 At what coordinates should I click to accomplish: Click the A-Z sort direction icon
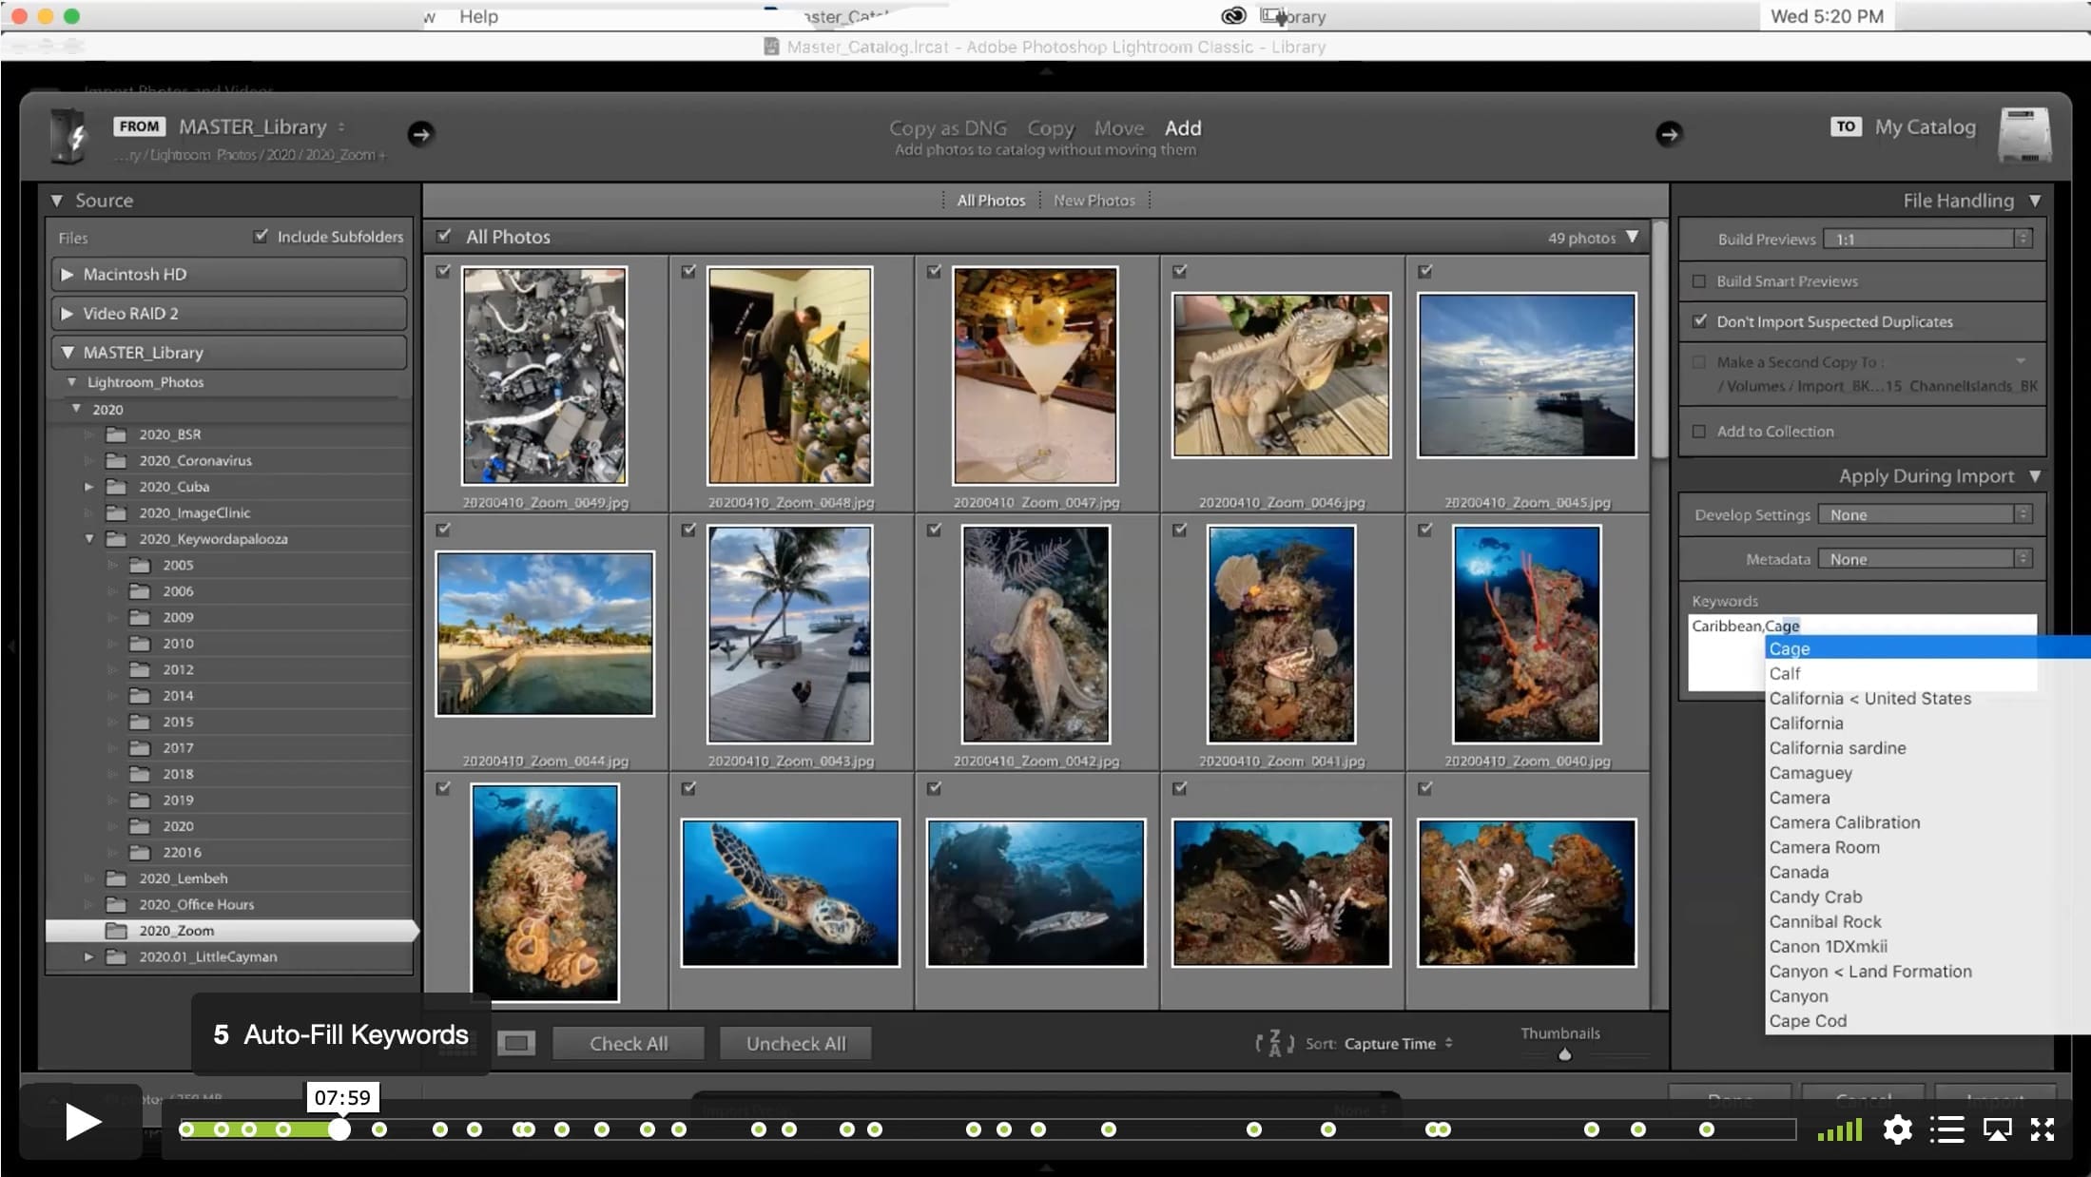(x=1274, y=1043)
